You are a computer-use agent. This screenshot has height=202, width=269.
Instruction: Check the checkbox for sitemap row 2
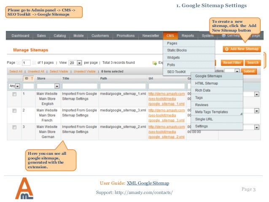(x=15, y=110)
